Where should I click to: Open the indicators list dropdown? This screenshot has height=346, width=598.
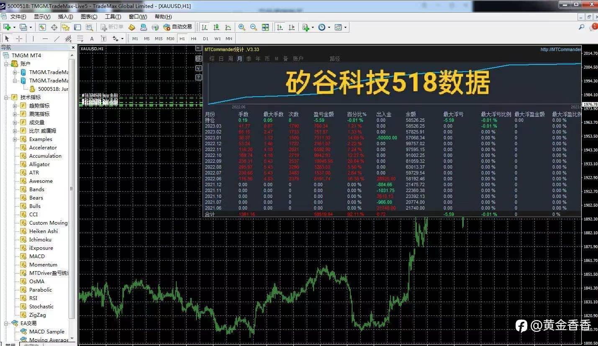308,27
